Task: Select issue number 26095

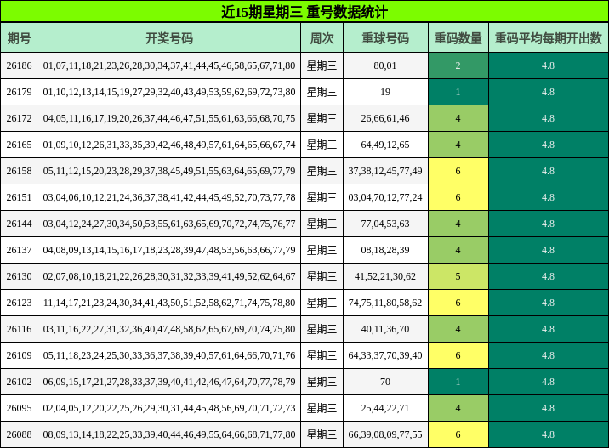Action: pyautogui.click(x=19, y=408)
